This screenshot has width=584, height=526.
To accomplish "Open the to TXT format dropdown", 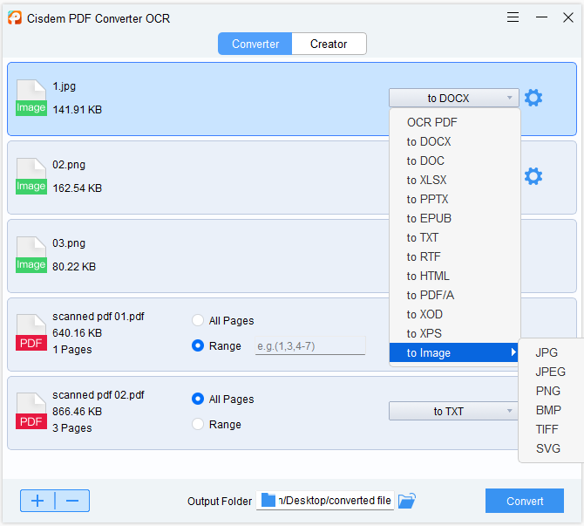I will click(x=454, y=411).
